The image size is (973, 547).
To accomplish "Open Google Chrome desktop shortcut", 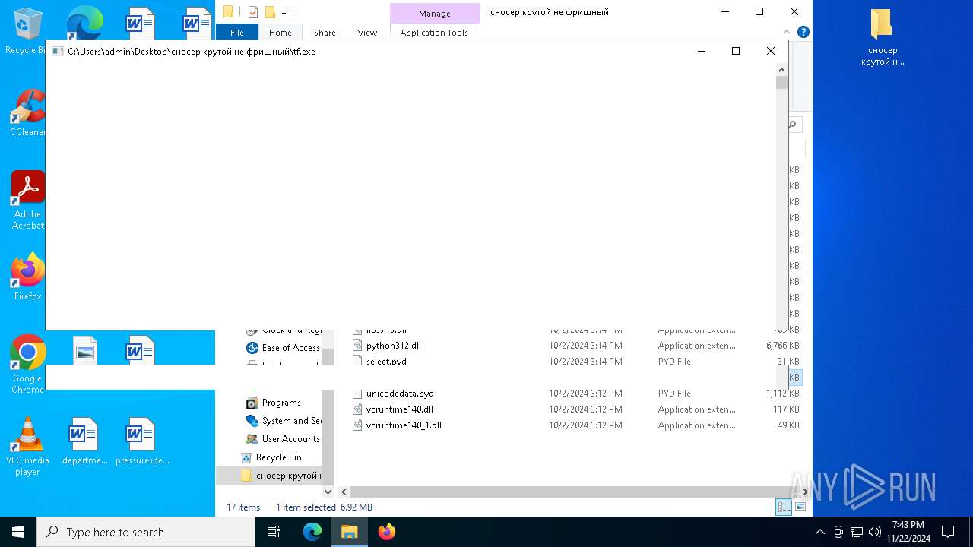I will pos(27,365).
